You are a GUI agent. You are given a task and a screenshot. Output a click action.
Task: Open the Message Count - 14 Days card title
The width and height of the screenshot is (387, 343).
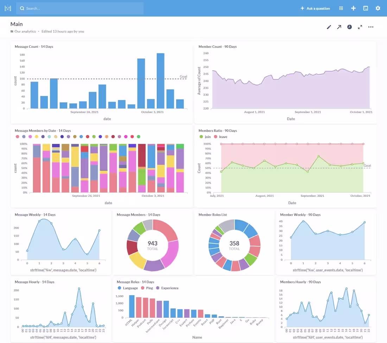[34, 47]
